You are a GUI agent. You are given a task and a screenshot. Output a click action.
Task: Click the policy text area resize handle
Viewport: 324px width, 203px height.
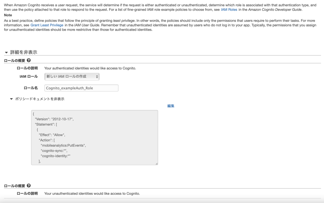[156, 163]
